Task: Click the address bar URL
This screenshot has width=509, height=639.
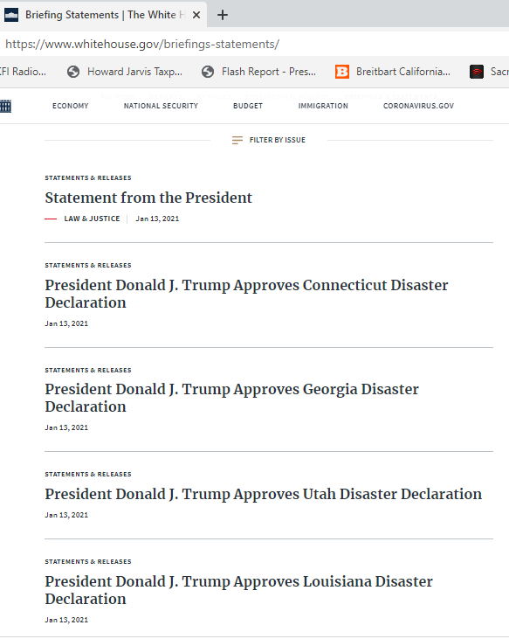Action: (x=142, y=44)
